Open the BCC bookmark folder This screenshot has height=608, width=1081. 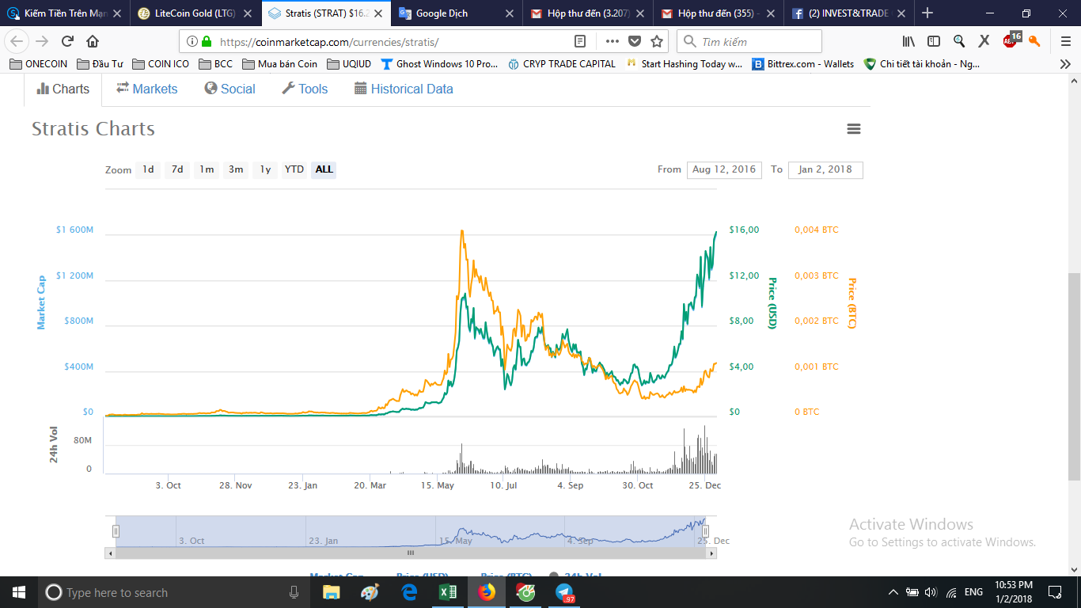216,64
